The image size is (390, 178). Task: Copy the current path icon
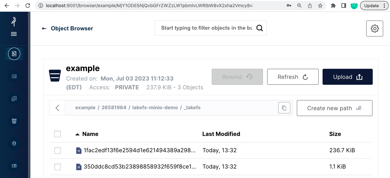[x=284, y=108]
